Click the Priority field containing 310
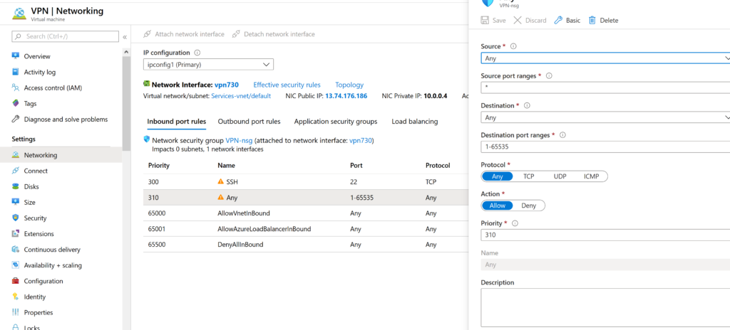The height and width of the screenshot is (330, 730). click(605, 235)
